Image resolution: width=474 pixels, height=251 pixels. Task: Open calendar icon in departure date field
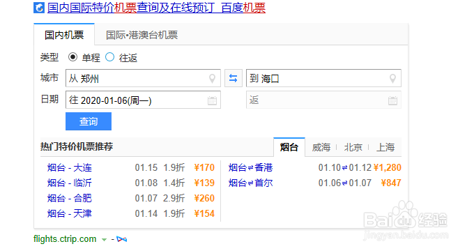point(212,100)
